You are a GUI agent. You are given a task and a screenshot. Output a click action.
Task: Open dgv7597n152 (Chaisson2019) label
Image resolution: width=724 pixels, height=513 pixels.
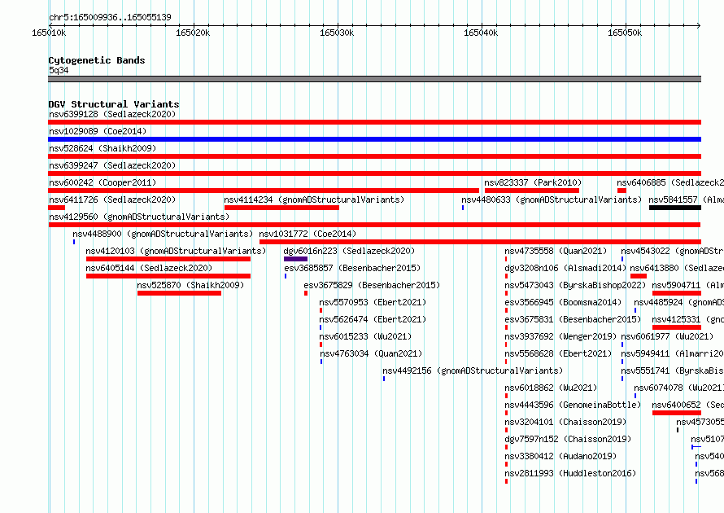[x=568, y=439]
